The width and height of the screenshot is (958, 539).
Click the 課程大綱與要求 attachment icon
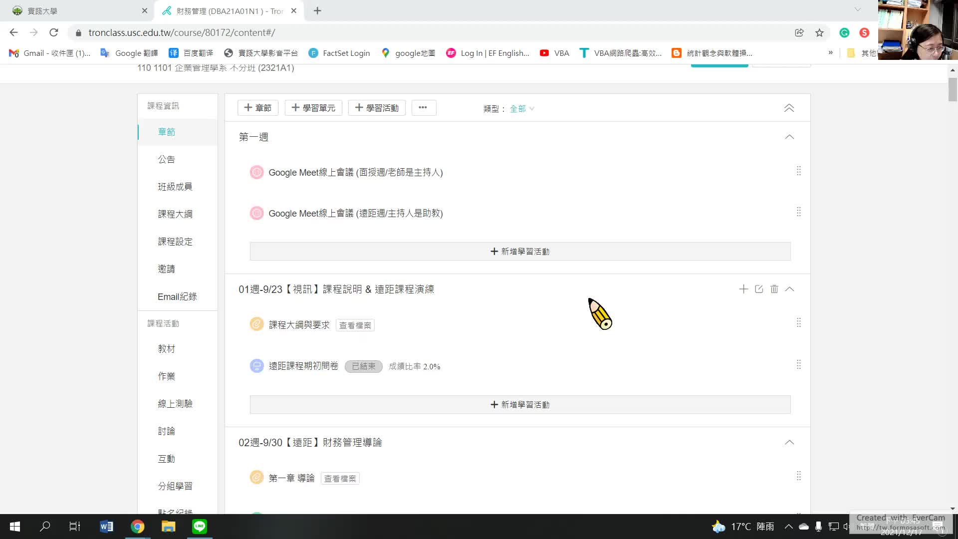point(256,324)
